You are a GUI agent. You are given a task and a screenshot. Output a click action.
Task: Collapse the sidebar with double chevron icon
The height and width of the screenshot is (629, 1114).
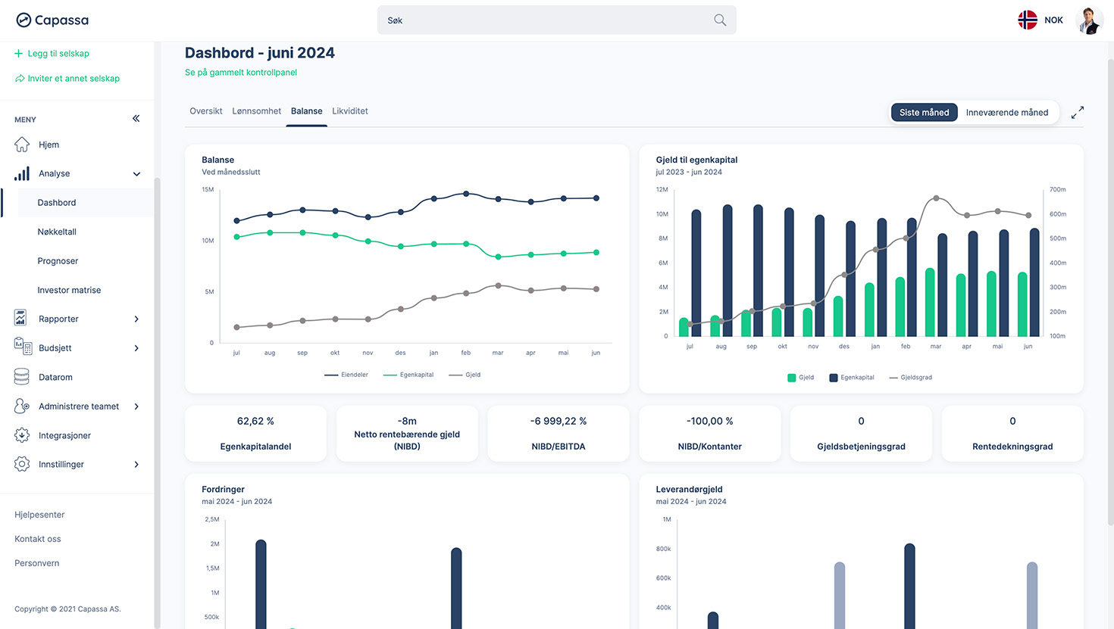(136, 118)
